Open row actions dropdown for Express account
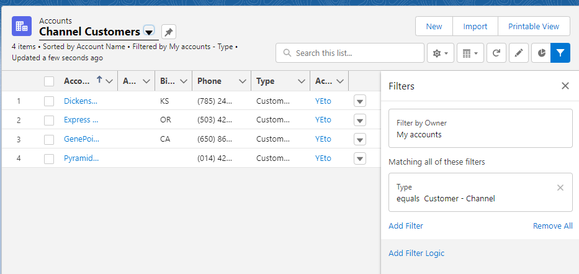 tap(360, 120)
